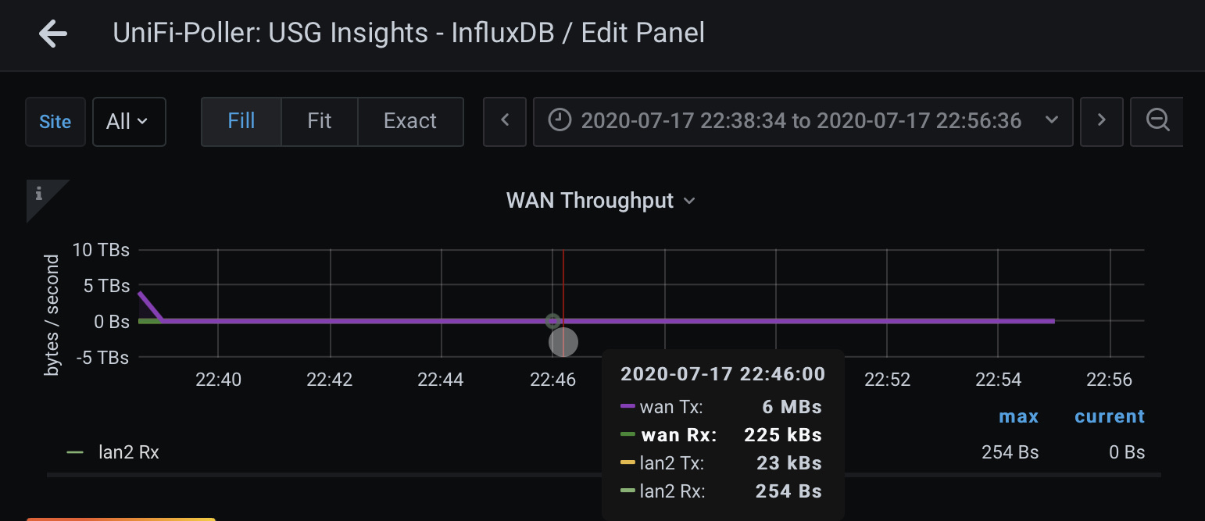Toggle the lan2 Tx series entry
The height and width of the screenshot is (521, 1205).
672,462
